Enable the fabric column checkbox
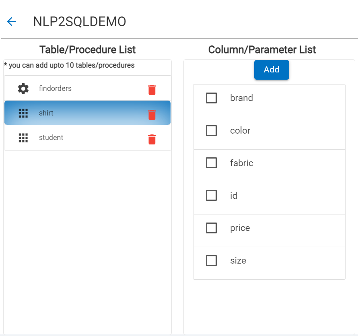This screenshot has height=336, width=358. [x=211, y=163]
